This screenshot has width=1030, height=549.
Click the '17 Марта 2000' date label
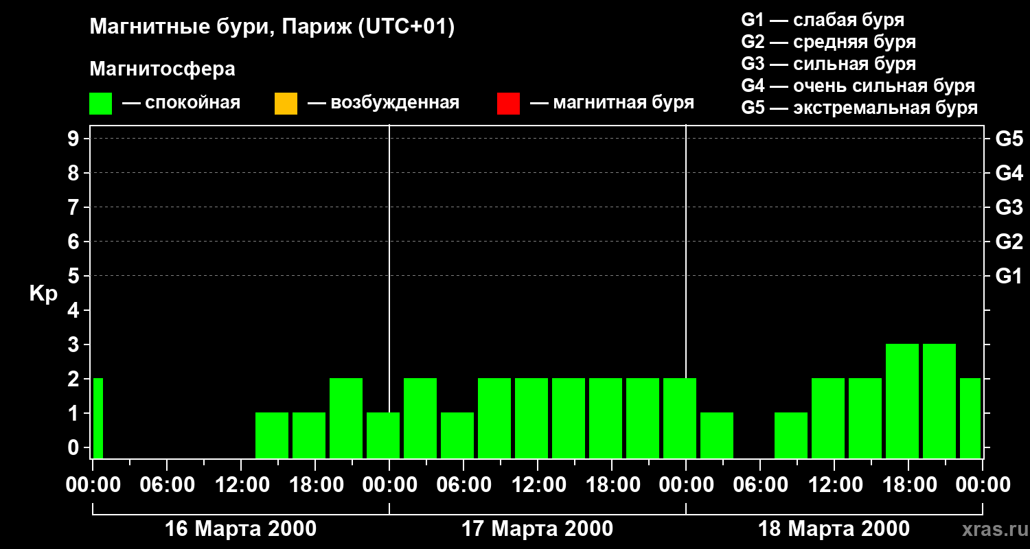[x=537, y=529]
